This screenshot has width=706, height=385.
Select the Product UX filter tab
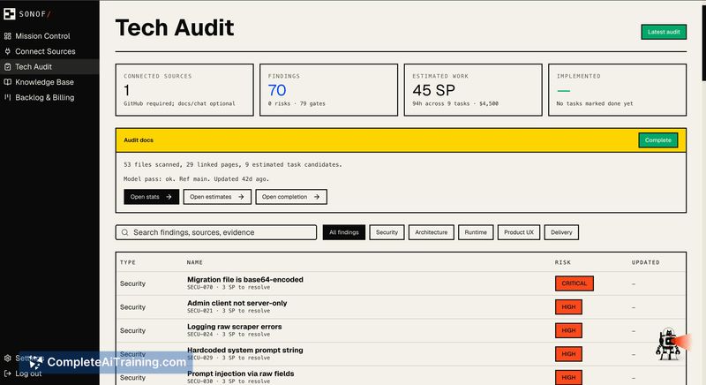(x=519, y=232)
